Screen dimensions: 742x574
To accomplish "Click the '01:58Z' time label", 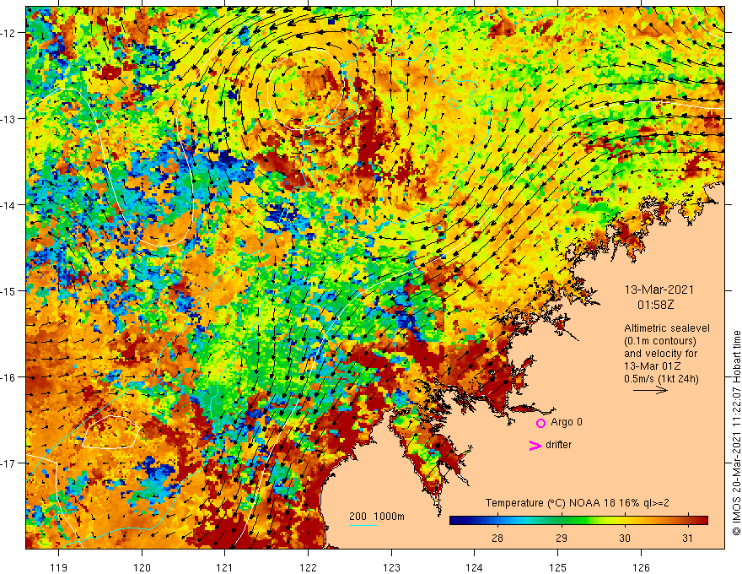I will click(x=655, y=305).
